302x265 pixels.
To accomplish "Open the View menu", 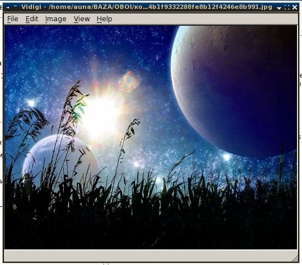I will click(x=82, y=19).
